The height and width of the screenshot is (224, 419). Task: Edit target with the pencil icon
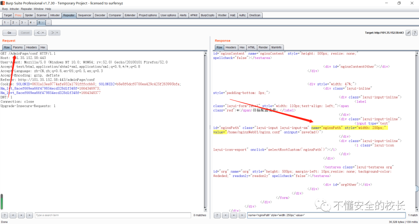(408, 33)
